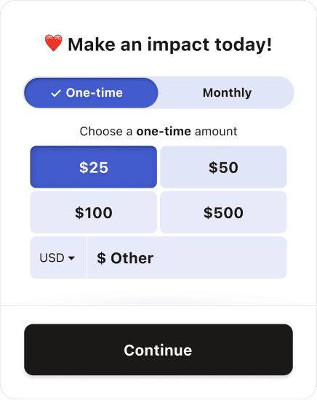The width and height of the screenshot is (317, 400).
Task: Click the dollar sign in Other field
Action: point(101,258)
